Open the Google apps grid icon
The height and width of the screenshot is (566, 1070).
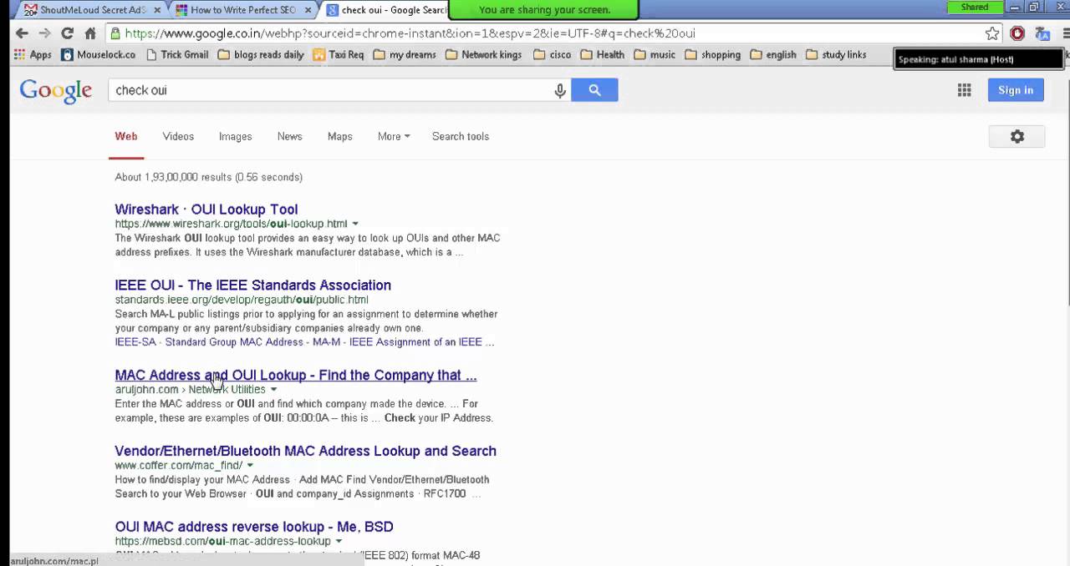(x=964, y=90)
